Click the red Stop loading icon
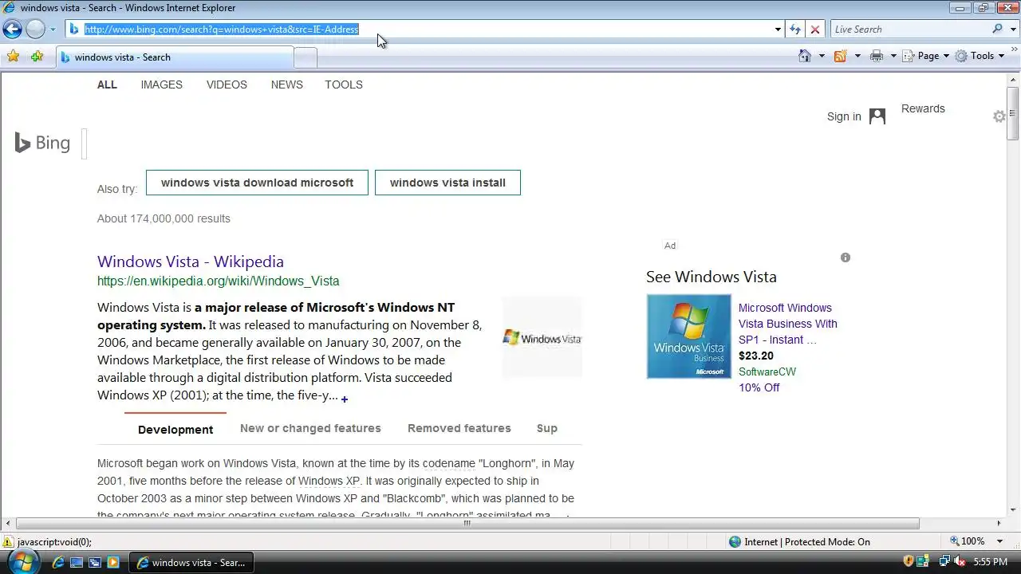The image size is (1021, 574). click(814, 29)
